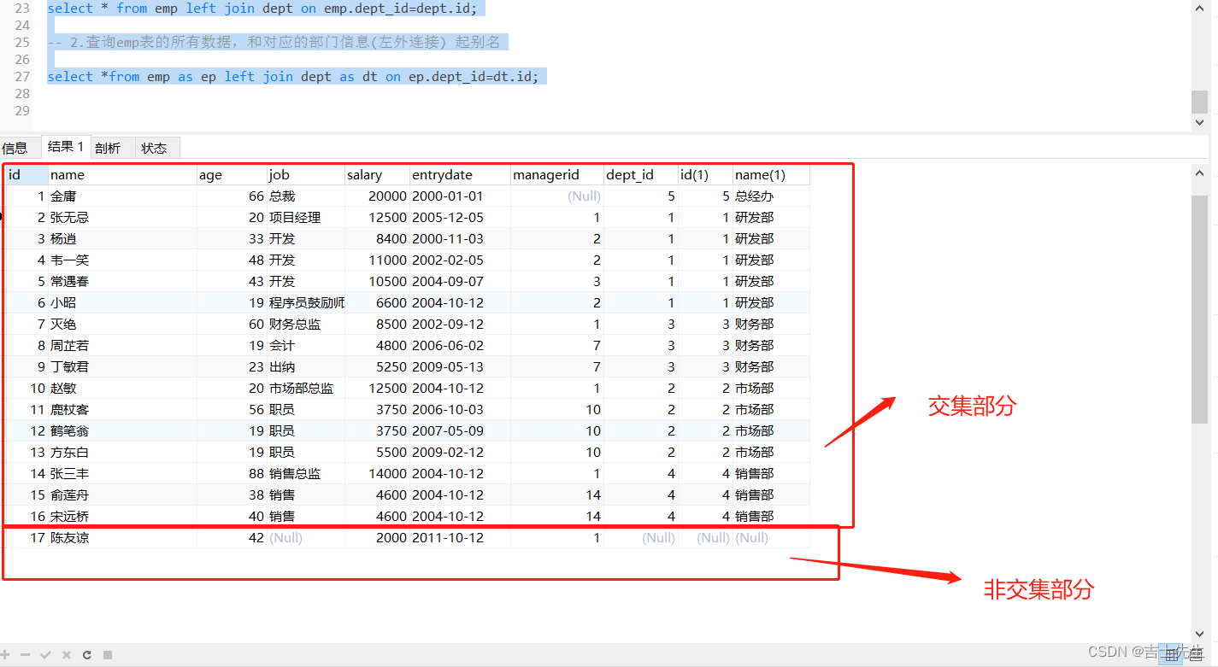
Task: Click the editor vertical scrollbar thumb
Action: coord(1200,101)
